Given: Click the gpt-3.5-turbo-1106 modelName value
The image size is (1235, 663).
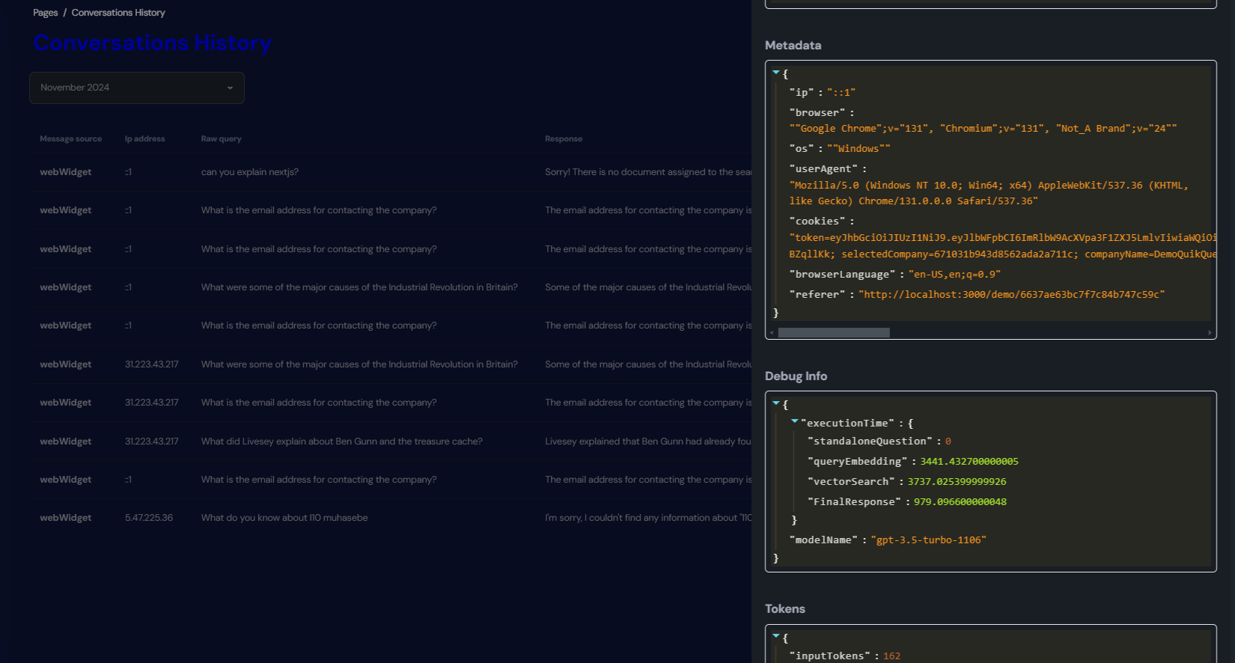Looking at the screenshot, I should [x=928, y=540].
